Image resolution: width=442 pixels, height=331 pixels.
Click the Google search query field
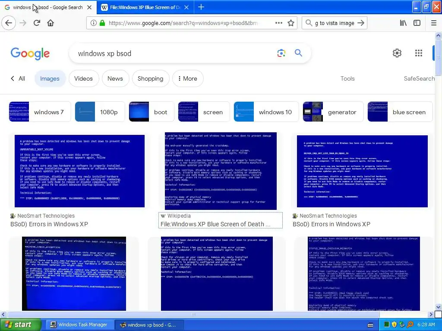pos(175,53)
